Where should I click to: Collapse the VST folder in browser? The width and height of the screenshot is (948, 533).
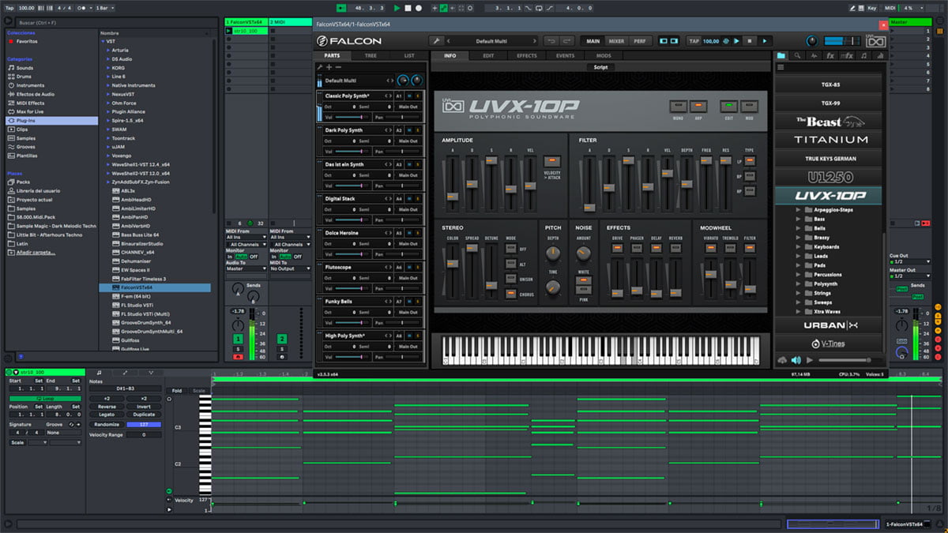[102, 41]
